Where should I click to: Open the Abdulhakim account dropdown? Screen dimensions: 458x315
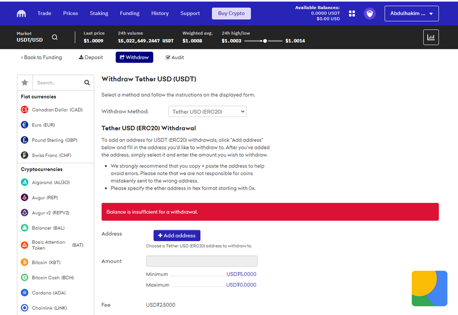pos(412,13)
